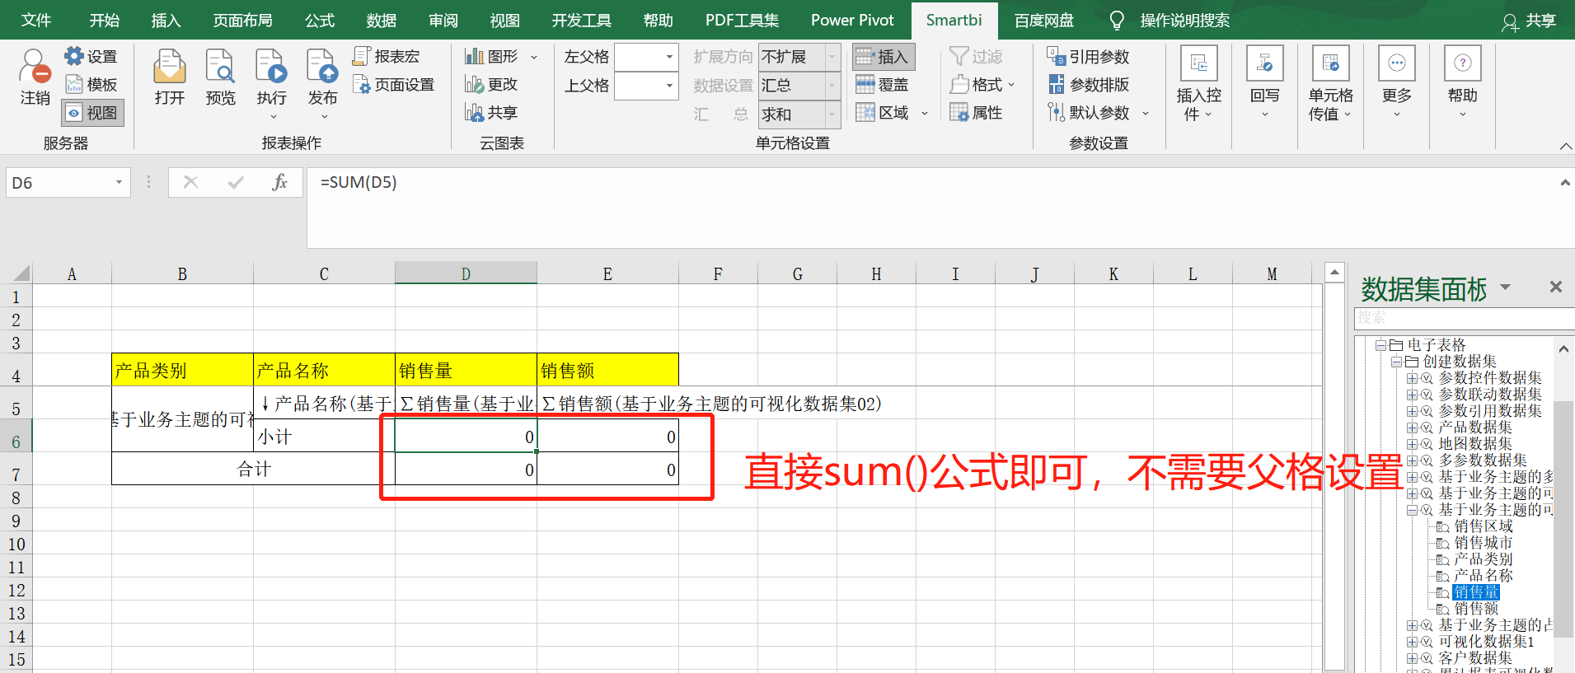Image resolution: width=1575 pixels, height=673 pixels.
Task: Click the sheet vertical scrollbar up arrow
Action: [1334, 272]
